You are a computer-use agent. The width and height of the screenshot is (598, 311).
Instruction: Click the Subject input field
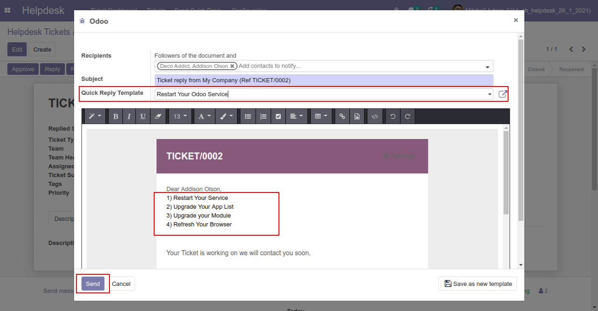[x=324, y=80]
